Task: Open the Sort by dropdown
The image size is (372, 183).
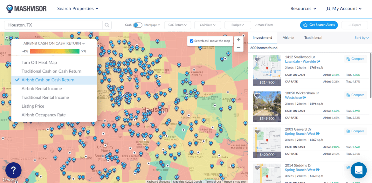Action: pyautogui.click(x=362, y=37)
